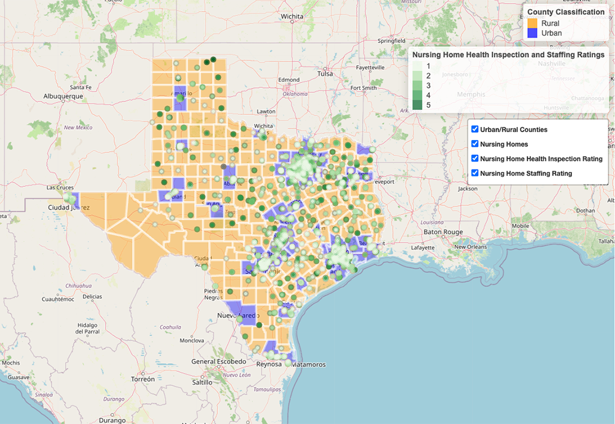The width and height of the screenshot is (615, 424).
Task: Click the Mobile city label
Action: pyautogui.click(x=520, y=226)
